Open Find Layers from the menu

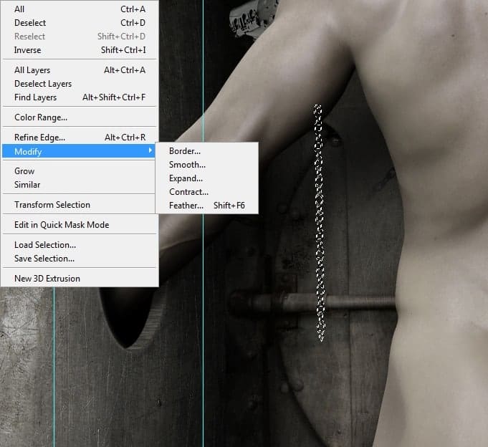pos(80,97)
